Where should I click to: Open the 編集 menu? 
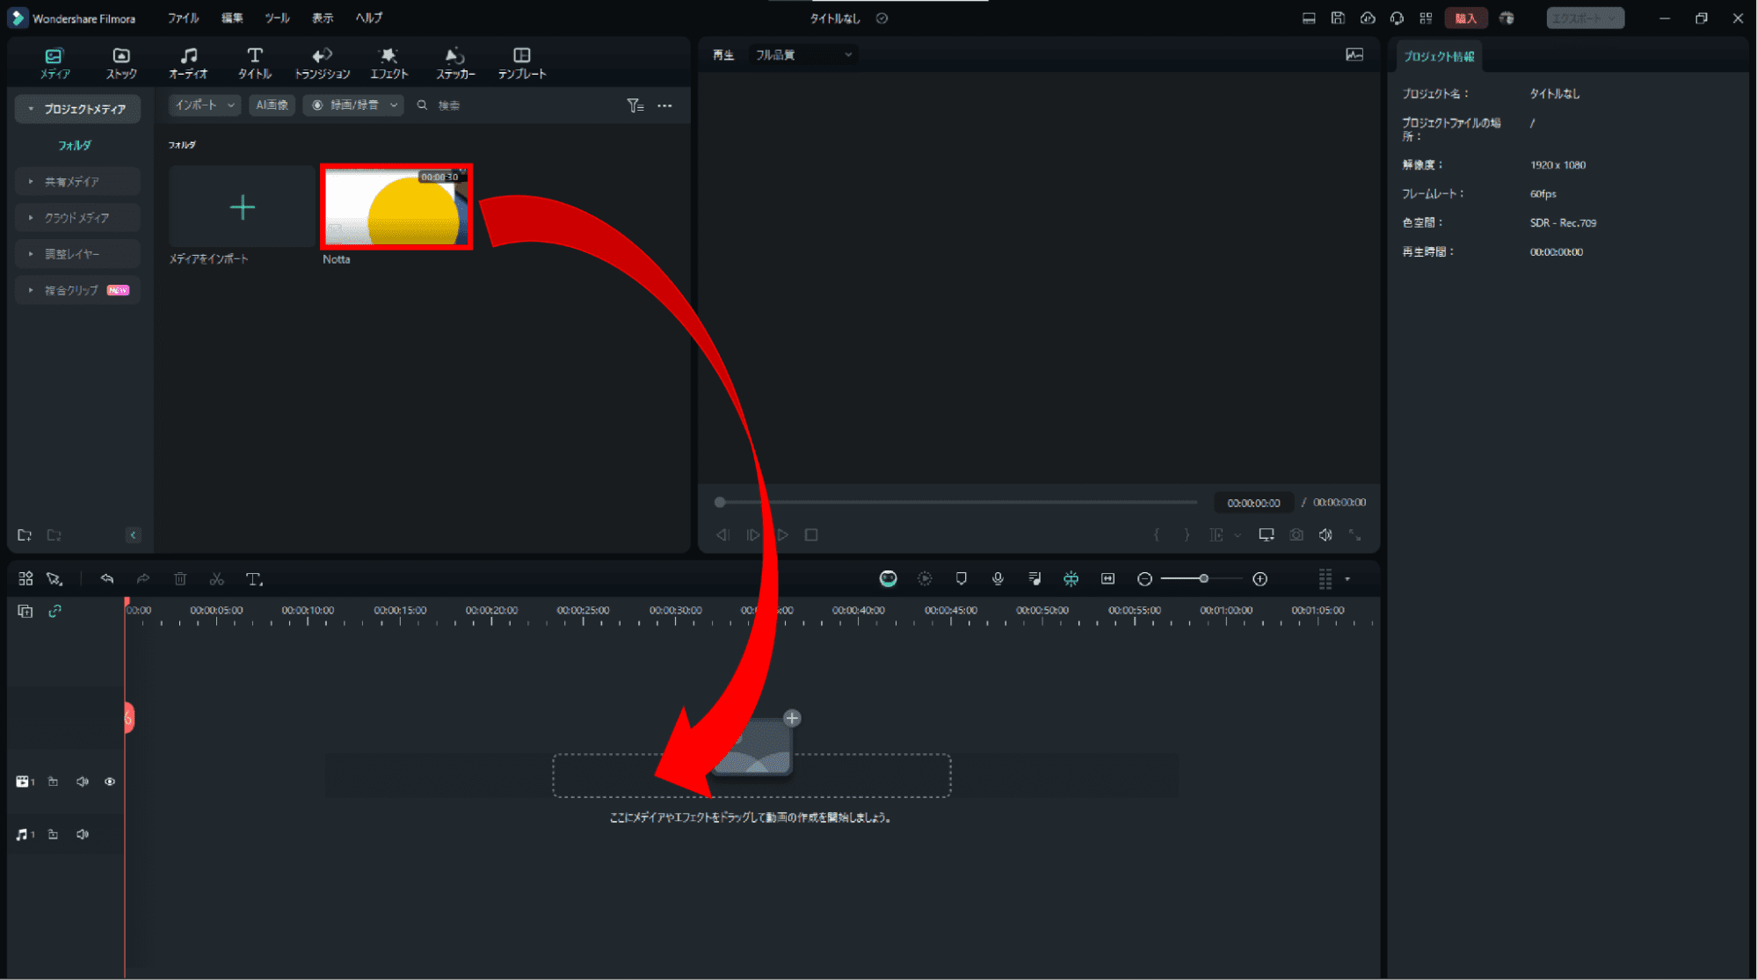pyautogui.click(x=232, y=18)
